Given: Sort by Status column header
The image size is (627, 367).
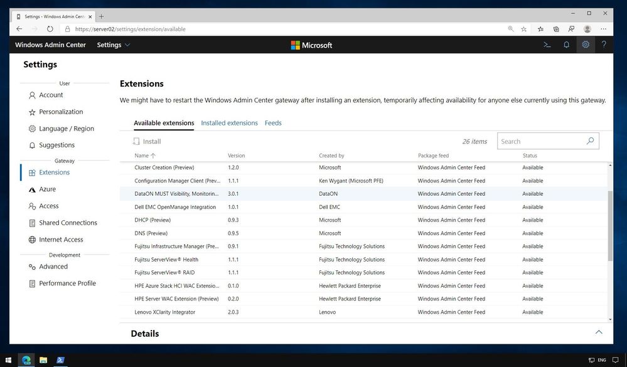Looking at the screenshot, I should coord(530,156).
